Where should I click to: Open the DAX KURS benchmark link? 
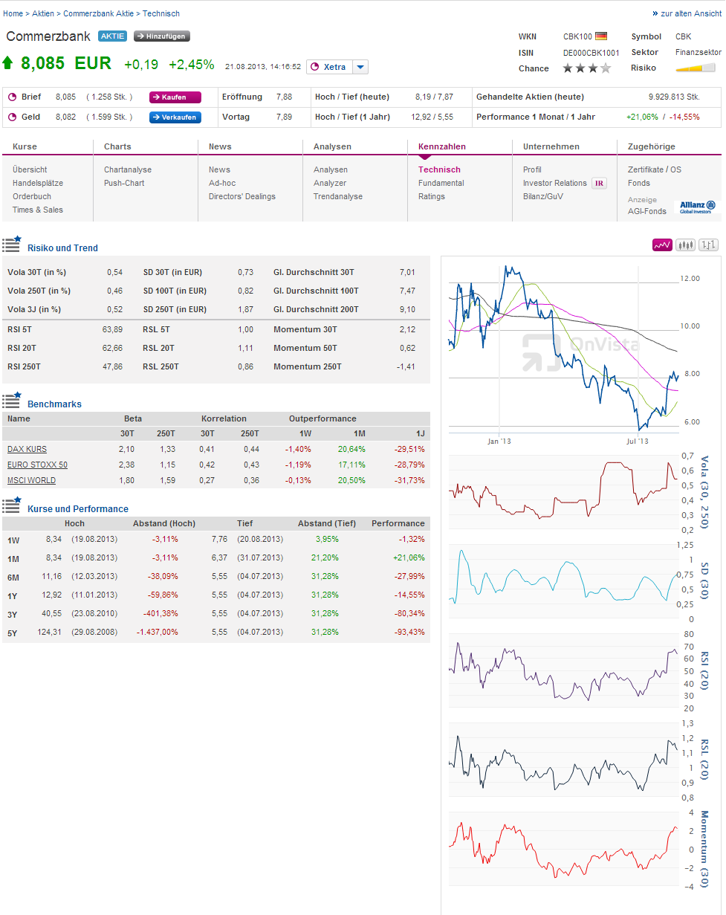(27, 449)
